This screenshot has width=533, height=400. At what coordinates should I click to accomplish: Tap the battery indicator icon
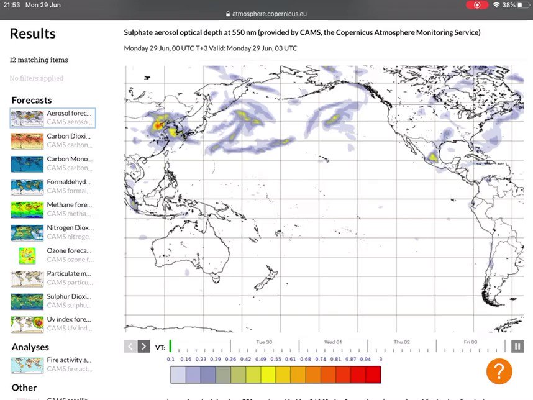524,5
